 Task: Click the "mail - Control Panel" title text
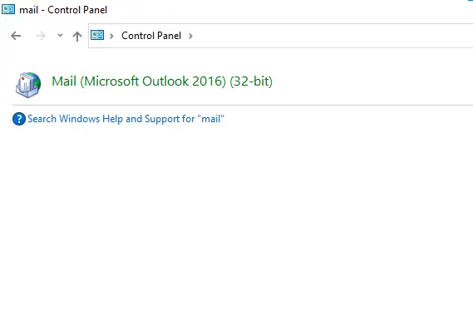(63, 10)
